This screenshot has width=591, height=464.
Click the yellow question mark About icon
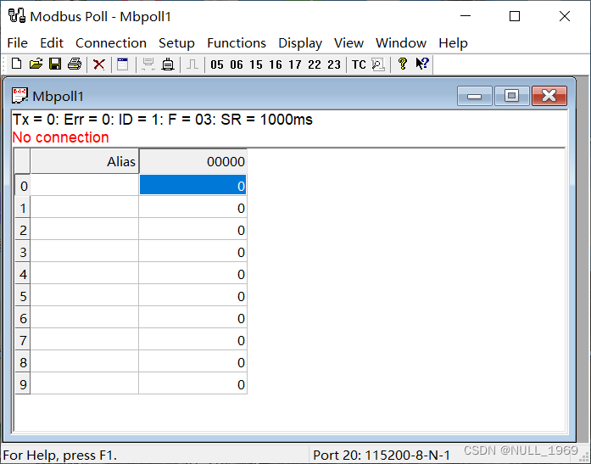pyautogui.click(x=403, y=64)
